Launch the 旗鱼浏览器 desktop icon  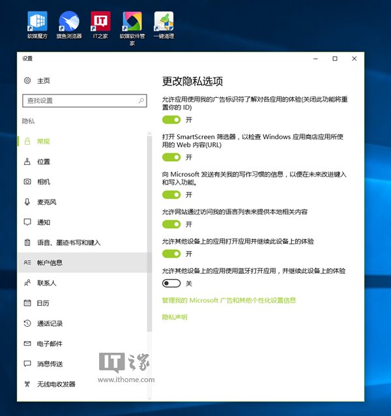point(69,25)
